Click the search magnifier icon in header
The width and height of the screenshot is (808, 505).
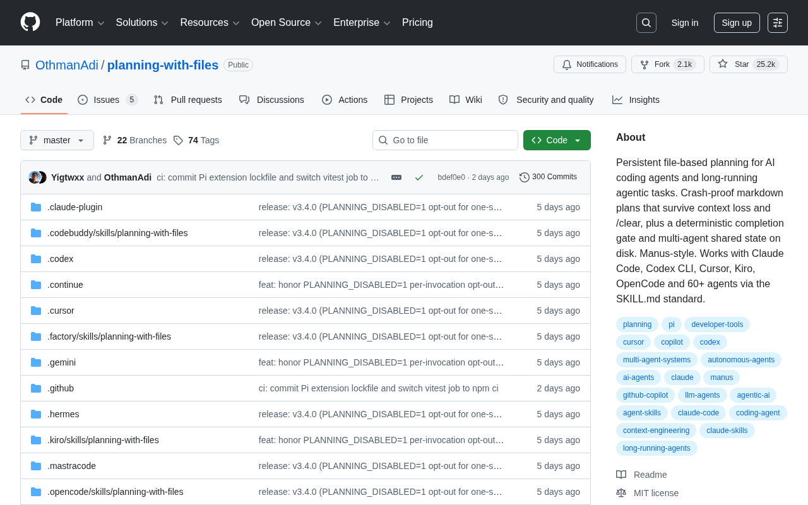click(x=646, y=23)
